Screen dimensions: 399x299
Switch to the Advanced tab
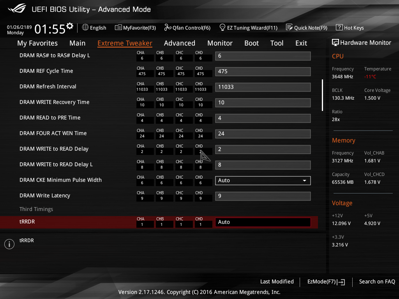[x=179, y=43]
